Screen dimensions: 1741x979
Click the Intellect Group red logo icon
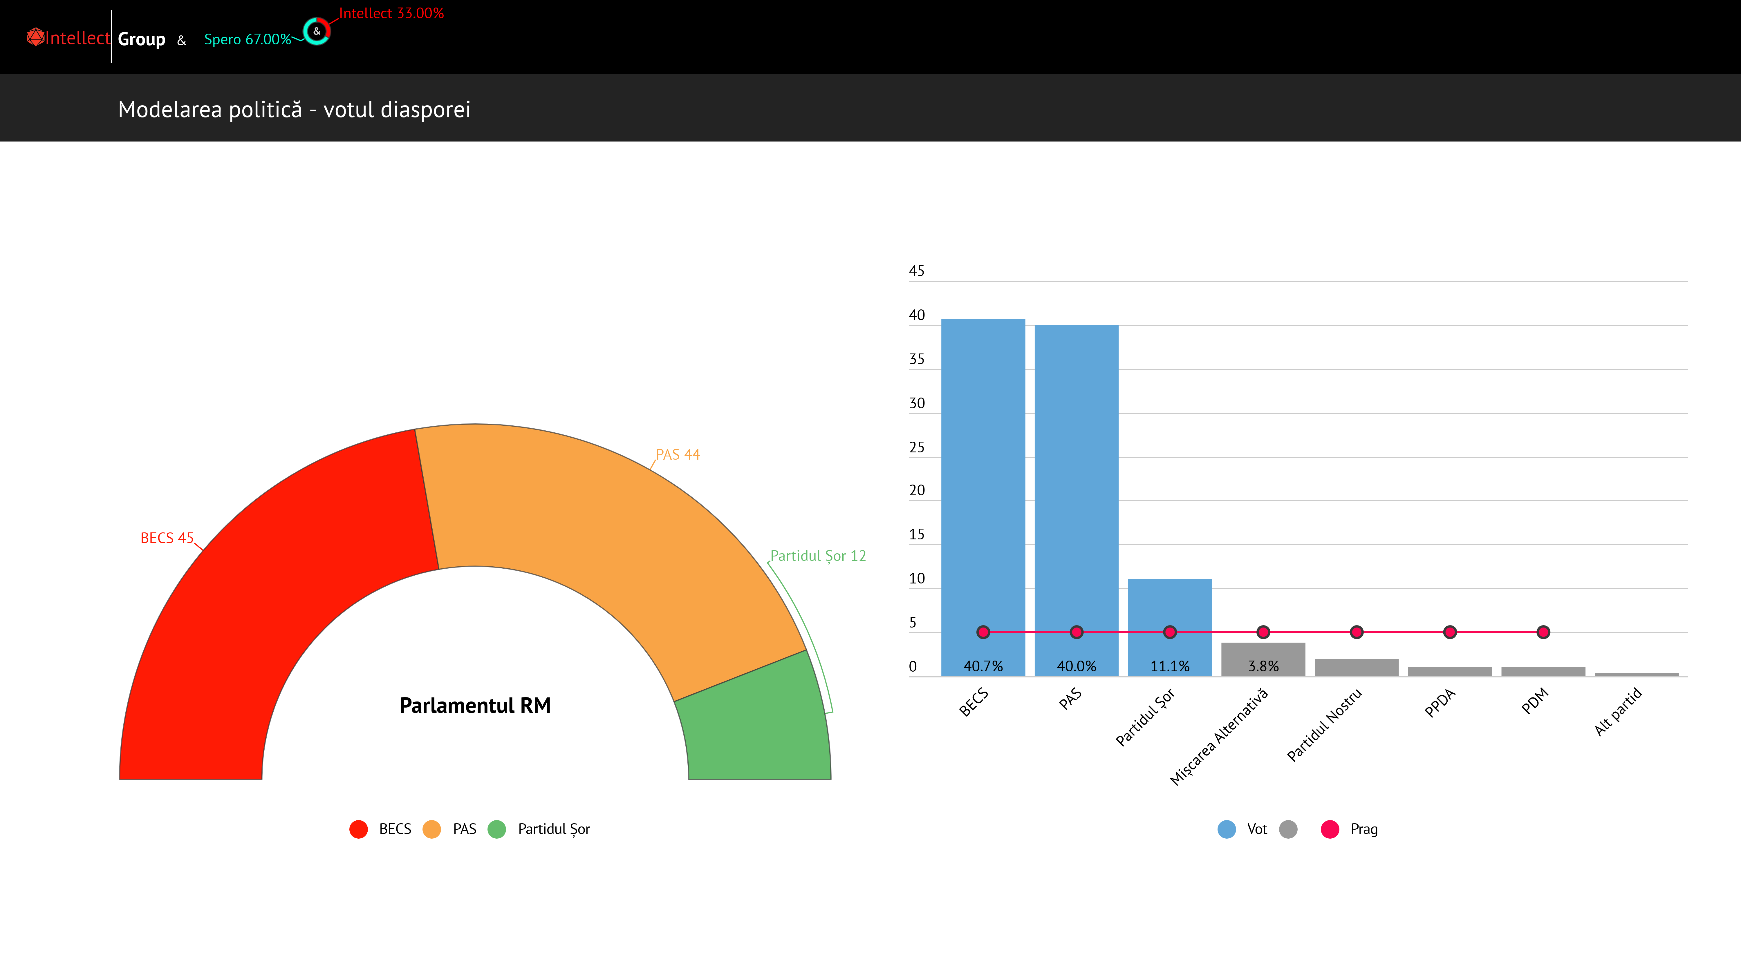pyautogui.click(x=35, y=37)
